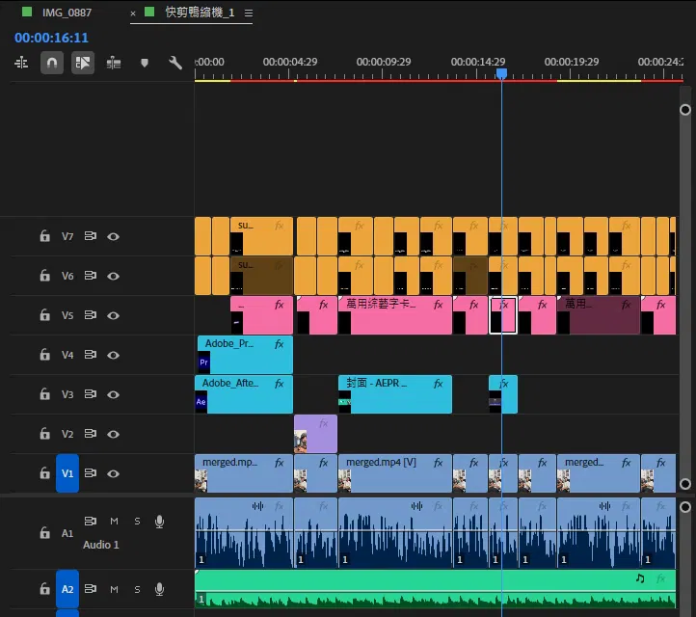Switch to the IMG_0887 sequence tab
The image size is (696, 617).
67,13
